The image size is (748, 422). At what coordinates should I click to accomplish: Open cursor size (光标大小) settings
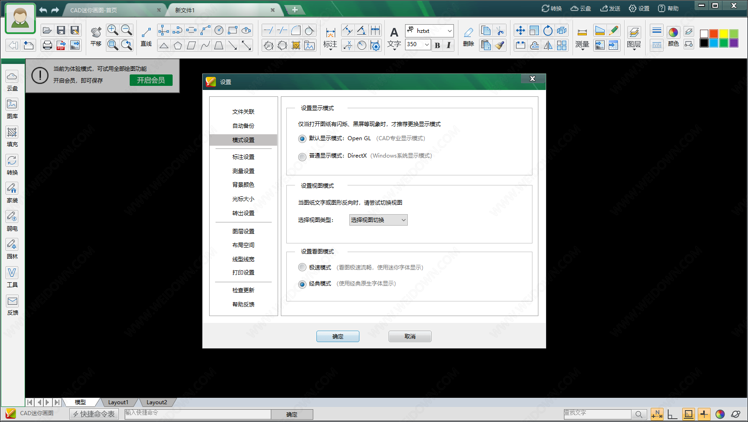(243, 199)
